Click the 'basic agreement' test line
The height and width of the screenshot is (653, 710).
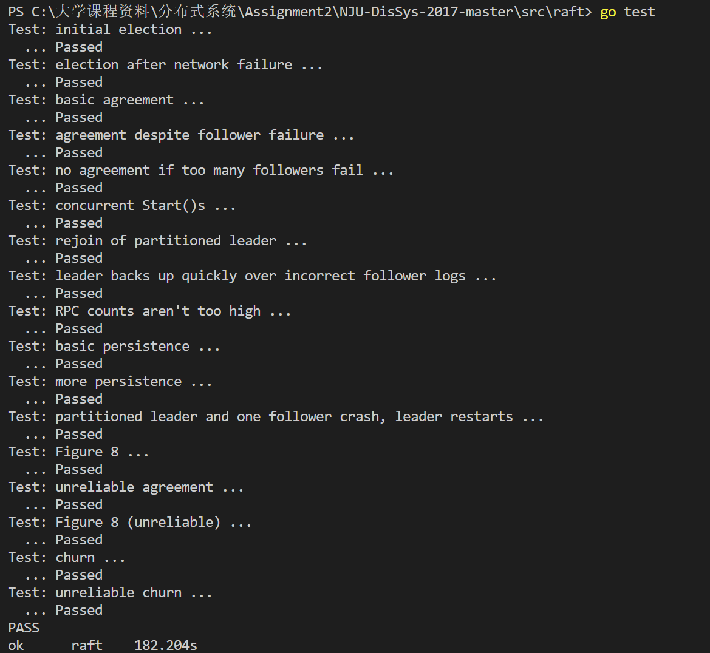point(106,100)
